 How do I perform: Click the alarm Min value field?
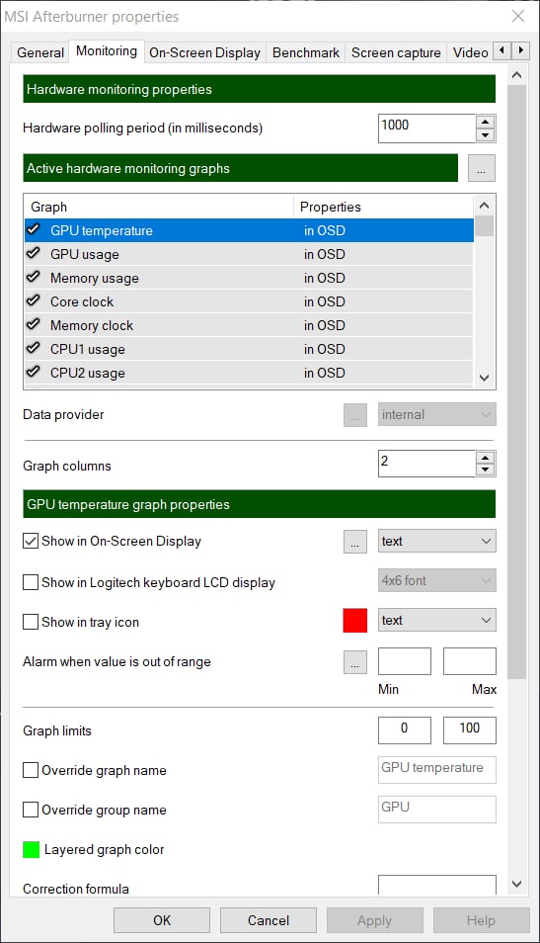click(x=404, y=661)
